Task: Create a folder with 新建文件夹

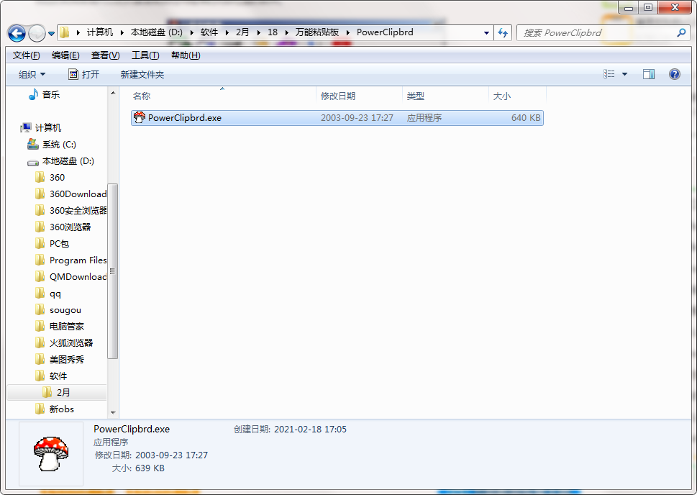Action: 142,74
